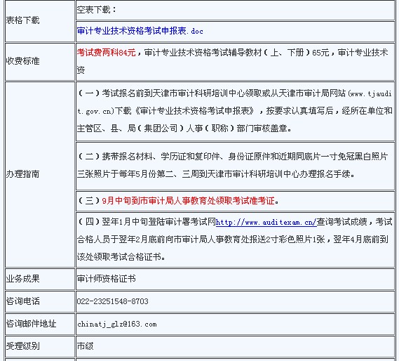Click the 该处领取考试合格证书 line
This screenshot has width=399, height=361.
[x=121, y=256]
